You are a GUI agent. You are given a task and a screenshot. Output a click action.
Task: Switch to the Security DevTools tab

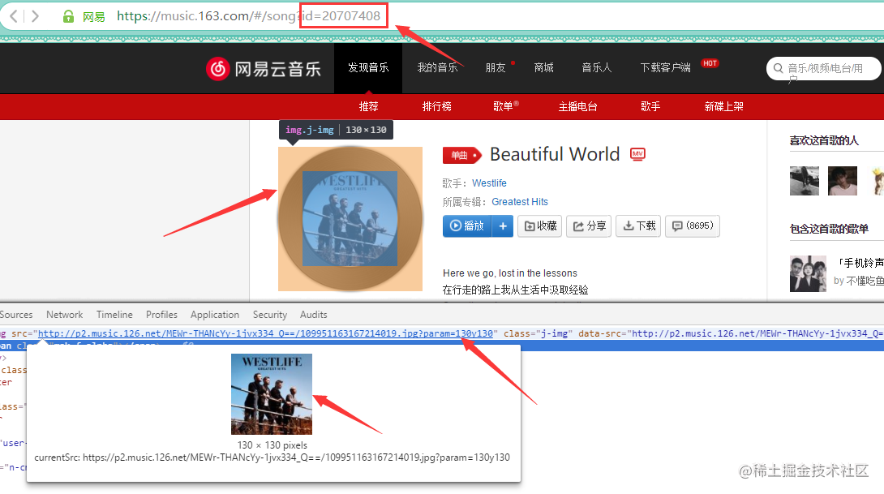point(269,315)
